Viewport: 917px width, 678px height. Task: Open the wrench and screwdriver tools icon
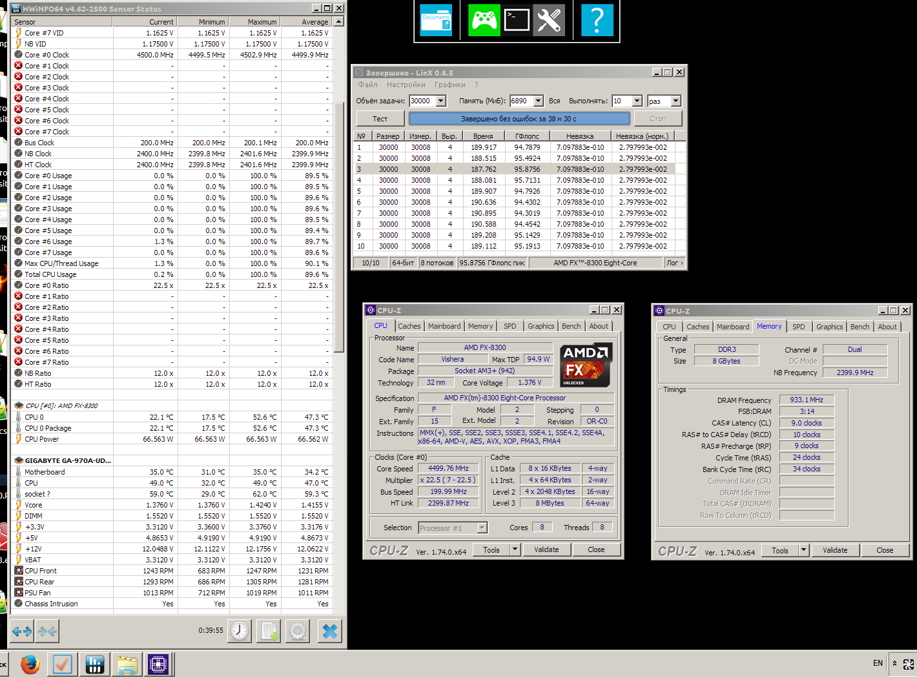[x=549, y=20]
